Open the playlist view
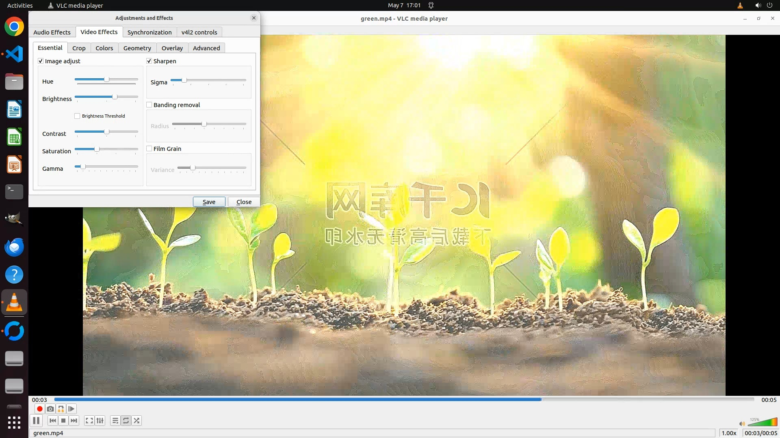 tap(115, 421)
